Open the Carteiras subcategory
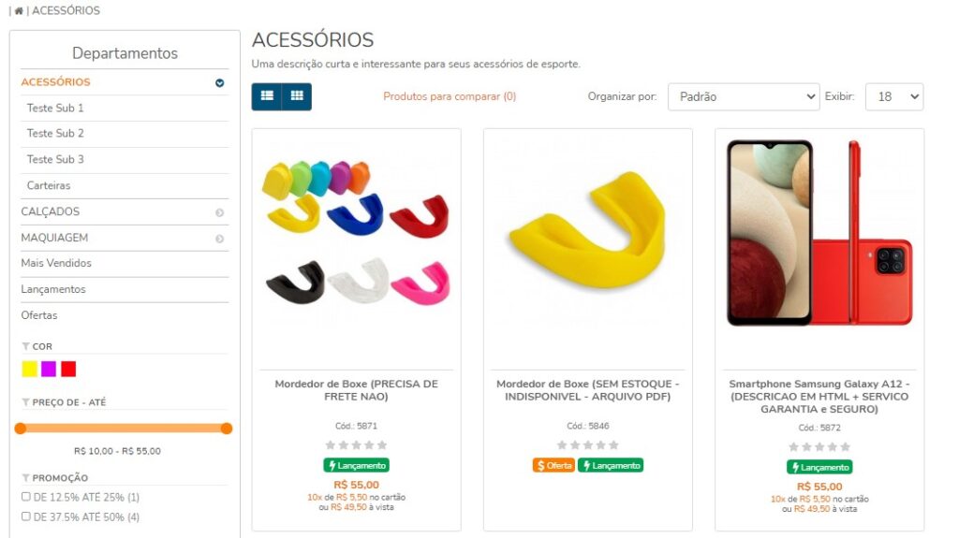The height and width of the screenshot is (538, 959). 49,186
